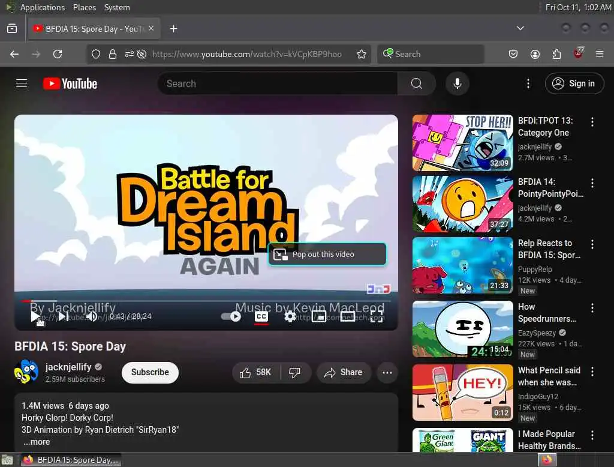
Task: Show site security lock info
Action: (x=113, y=54)
